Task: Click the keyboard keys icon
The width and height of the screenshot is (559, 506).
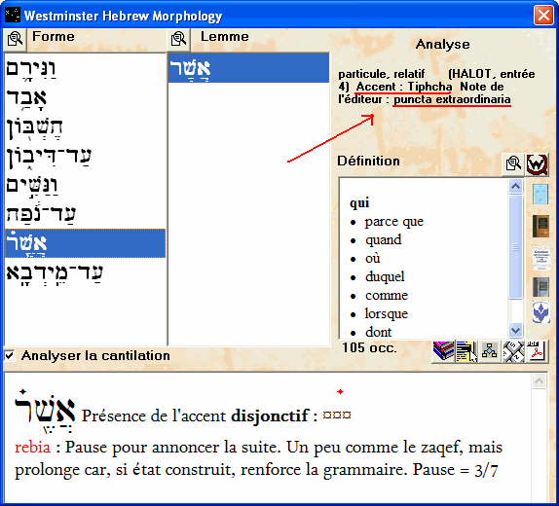Action: tap(513, 351)
